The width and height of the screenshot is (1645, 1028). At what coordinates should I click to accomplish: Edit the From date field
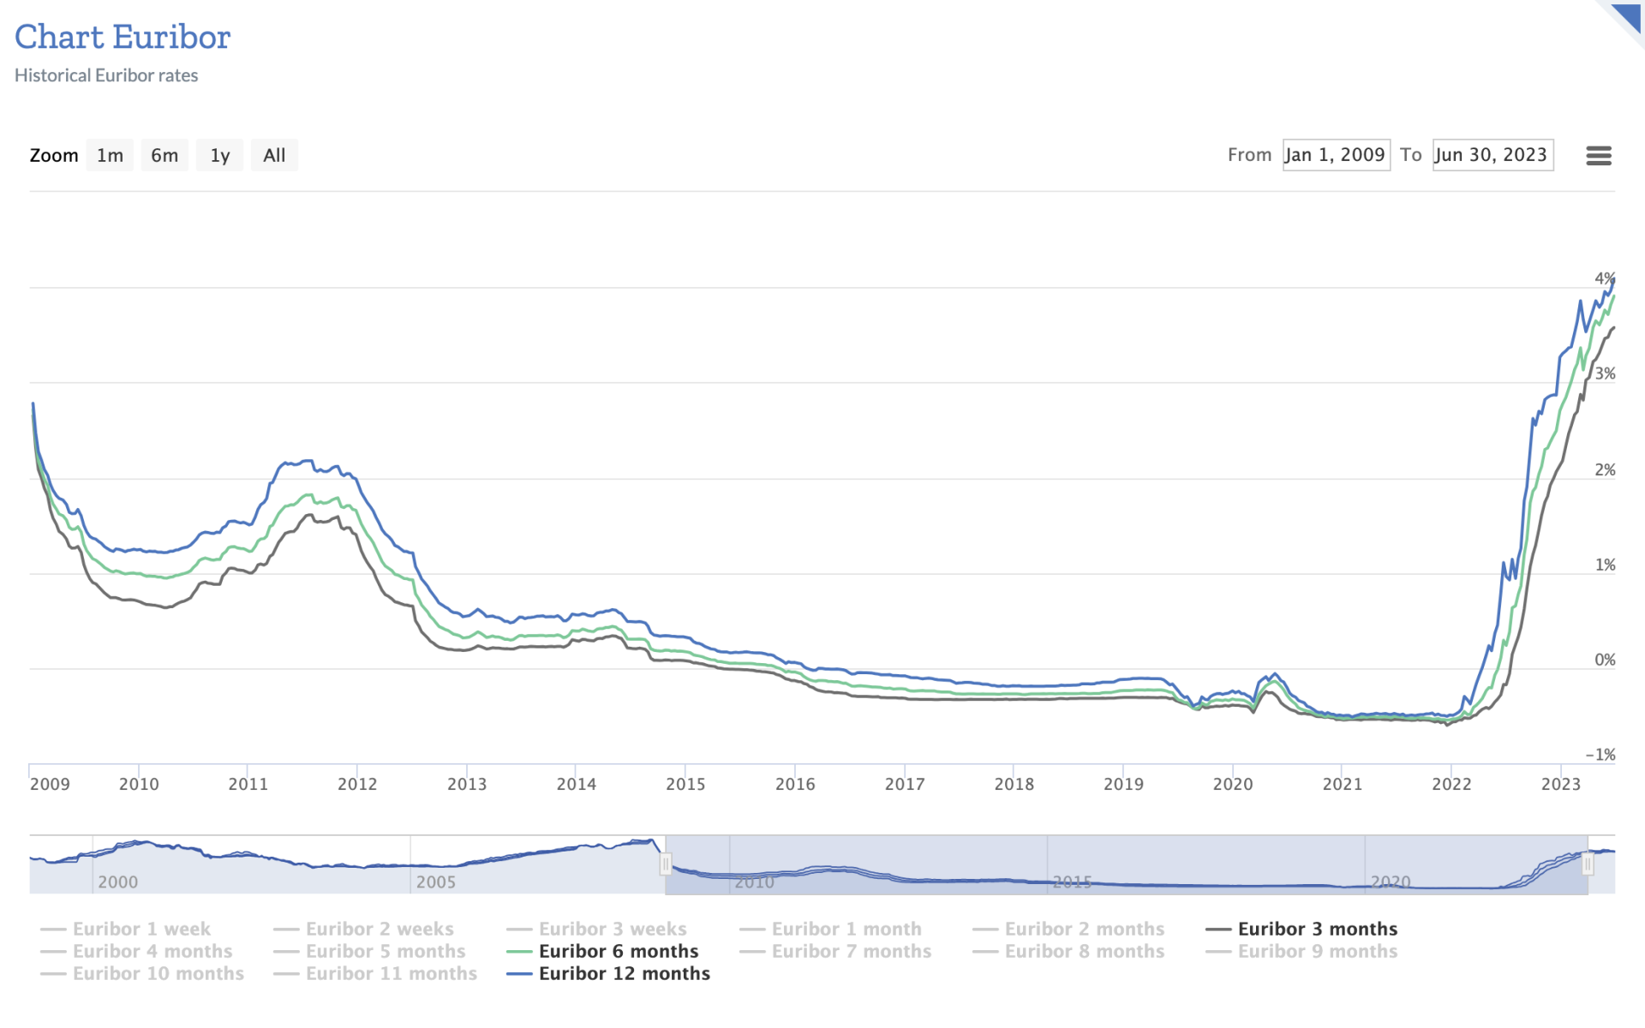click(x=1336, y=155)
